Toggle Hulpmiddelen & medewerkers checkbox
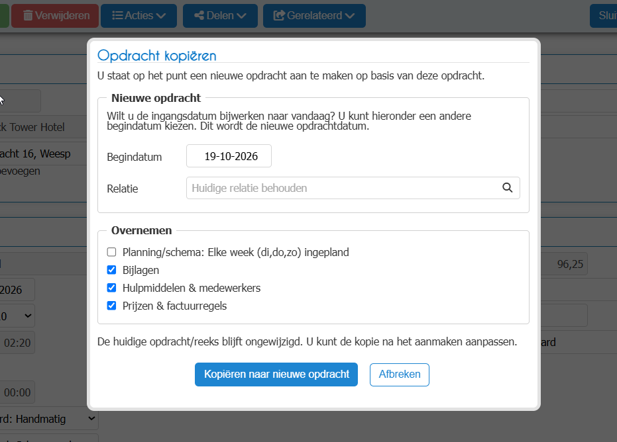617x442 pixels. pyautogui.click(x=112, y=288)
